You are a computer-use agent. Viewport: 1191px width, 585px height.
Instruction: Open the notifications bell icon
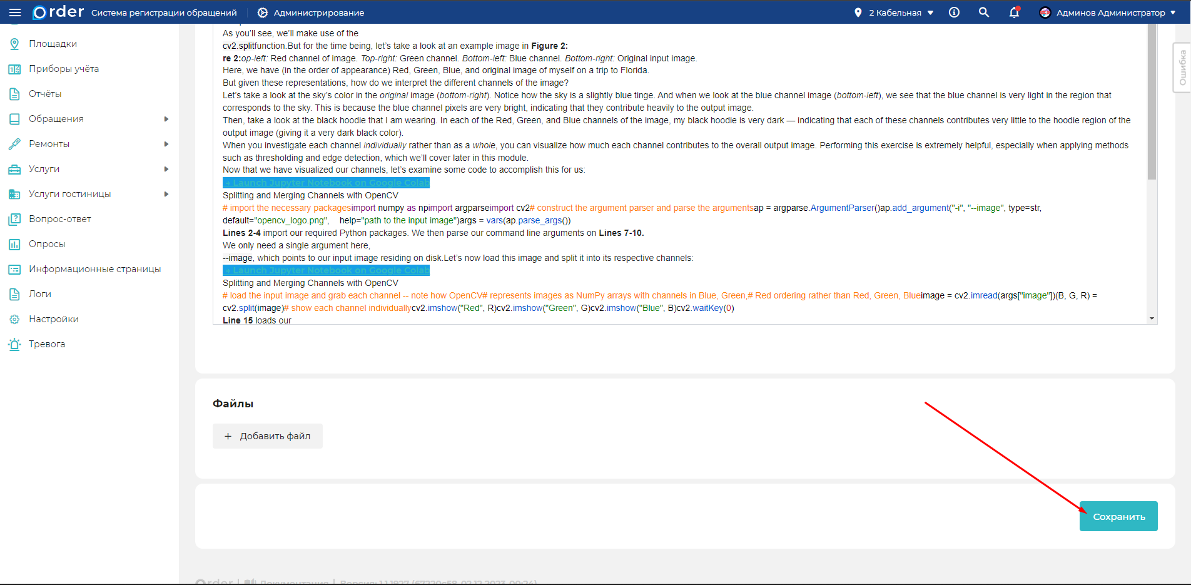[x=1014, y=13]
